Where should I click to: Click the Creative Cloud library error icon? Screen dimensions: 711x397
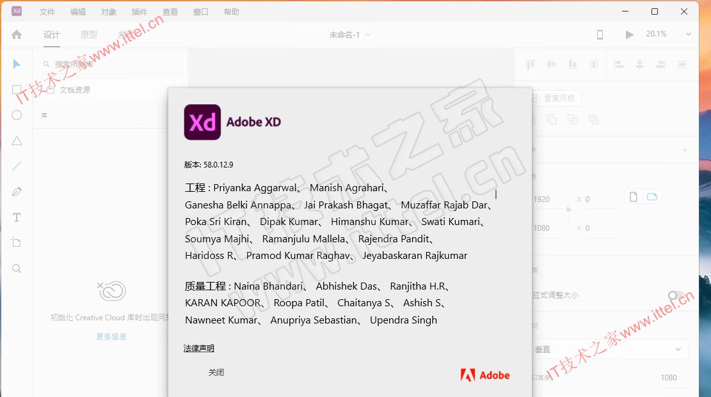[111, 291]
